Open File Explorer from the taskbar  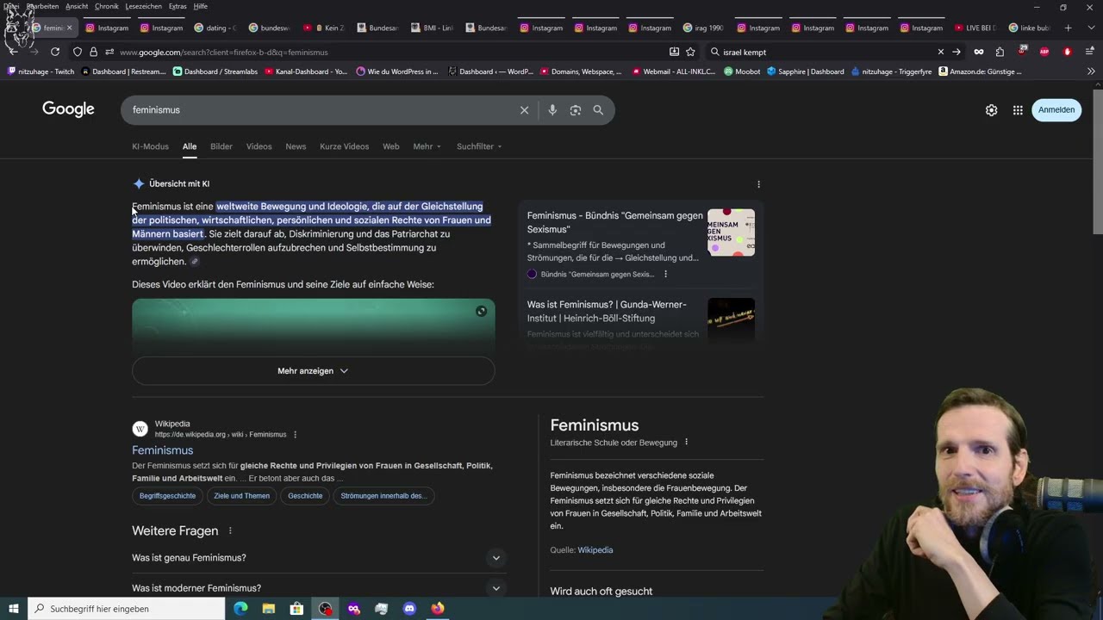point(269,609)
